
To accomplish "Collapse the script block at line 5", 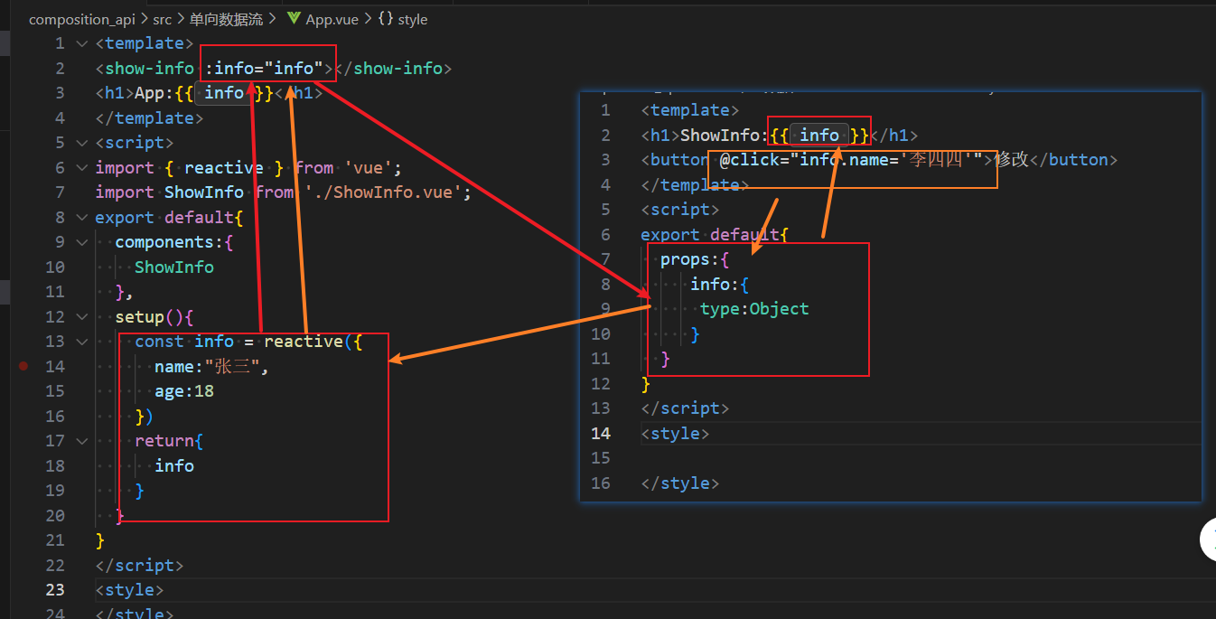I will click(82, 143).
